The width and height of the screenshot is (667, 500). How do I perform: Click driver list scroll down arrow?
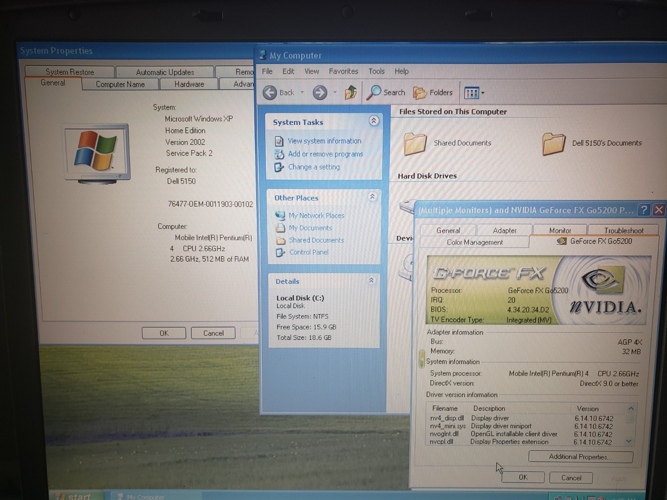click(x=629, y=441)
